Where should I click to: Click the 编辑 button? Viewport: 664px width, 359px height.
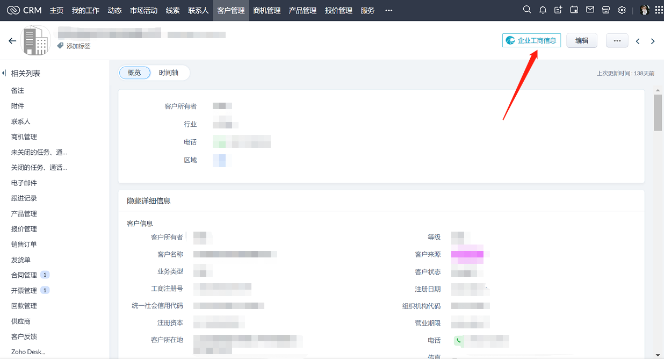tap(582, 40)
